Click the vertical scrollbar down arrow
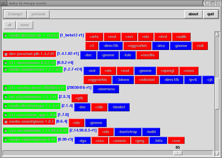Image resolution: width=222 pixels, height=158 pixels. point(217,153)
